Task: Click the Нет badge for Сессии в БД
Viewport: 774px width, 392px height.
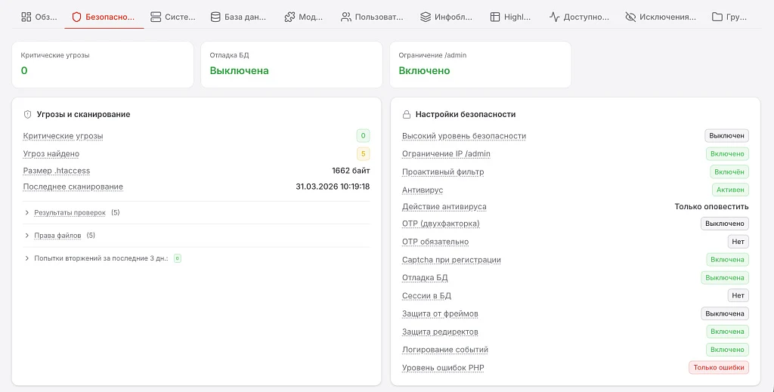Action: (x=738, y=295)
